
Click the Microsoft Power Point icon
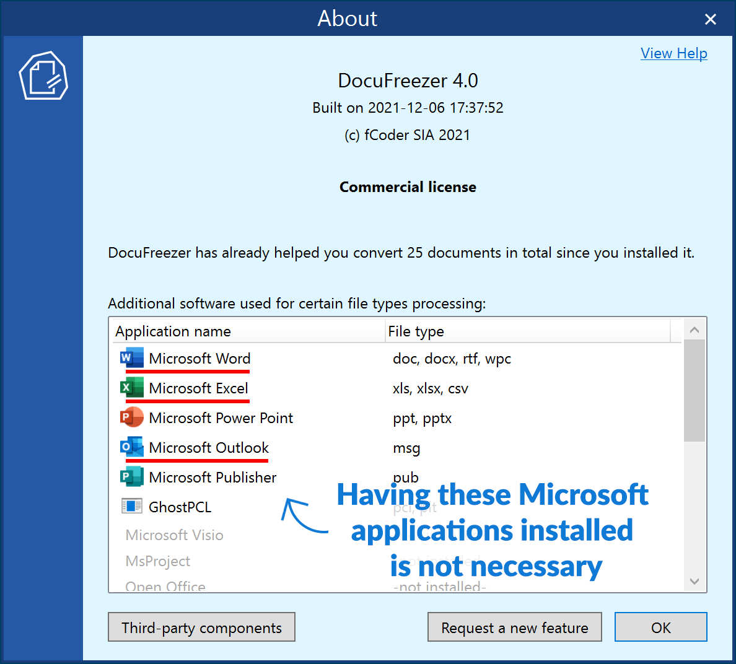[x=132, y=417]
